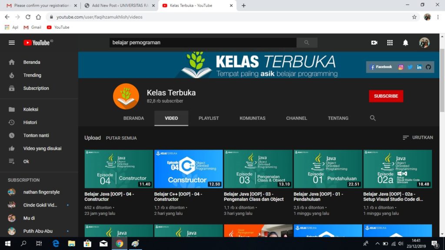Click the Instagram icon on the banner
The image size is (445, 250).
point(401,67)
